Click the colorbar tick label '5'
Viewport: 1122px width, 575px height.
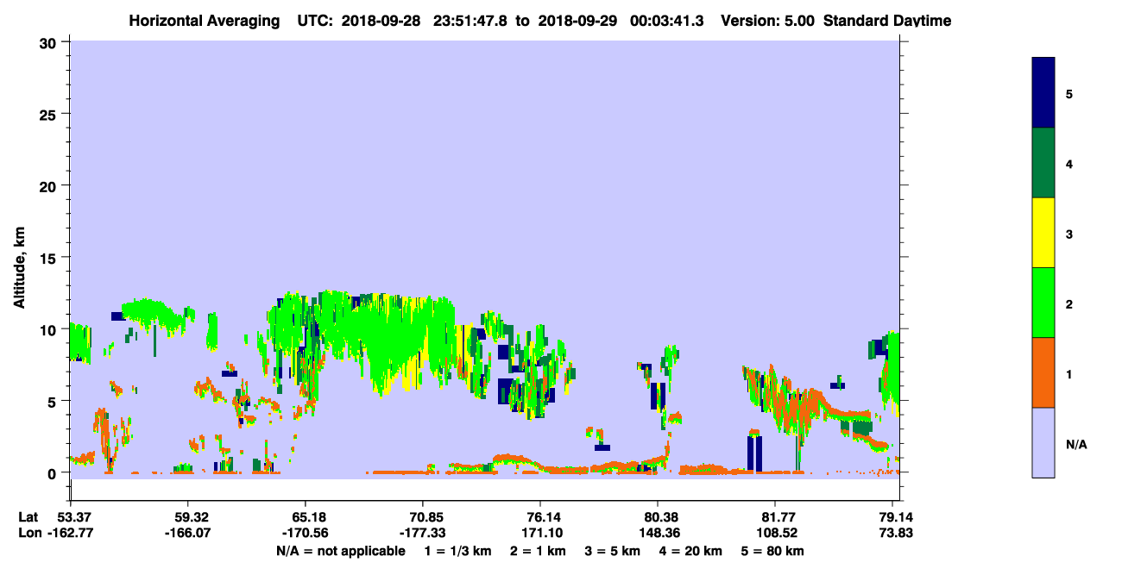tap(1069, 93)
